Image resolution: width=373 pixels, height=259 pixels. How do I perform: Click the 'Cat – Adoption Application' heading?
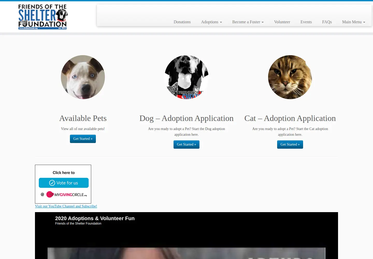click(290, 118)
